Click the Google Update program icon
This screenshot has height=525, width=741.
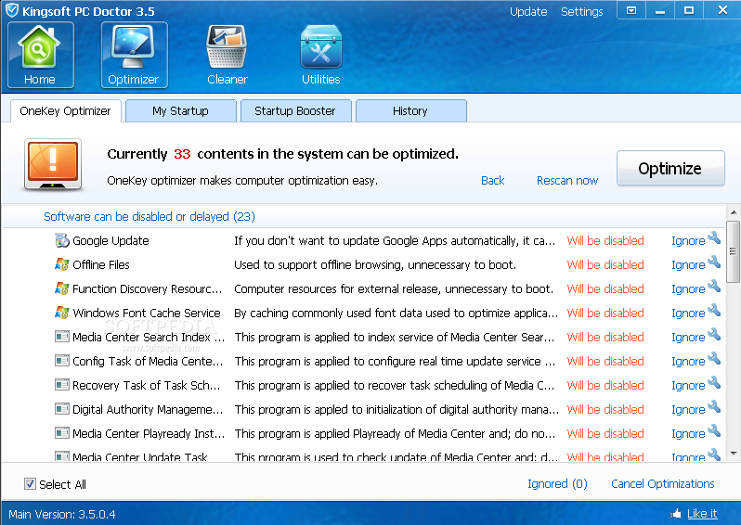point(62,240)
